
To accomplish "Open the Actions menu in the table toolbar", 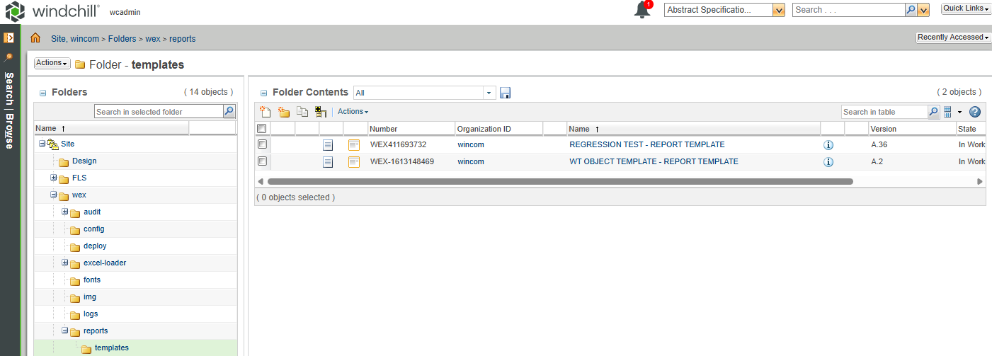I will click(353, 112).
